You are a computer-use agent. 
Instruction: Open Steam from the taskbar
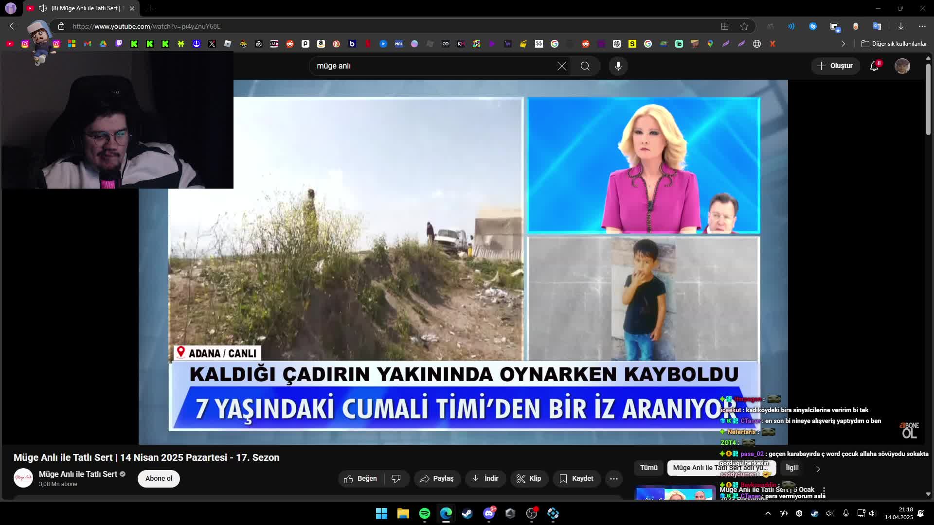click(x=467, y=513)
